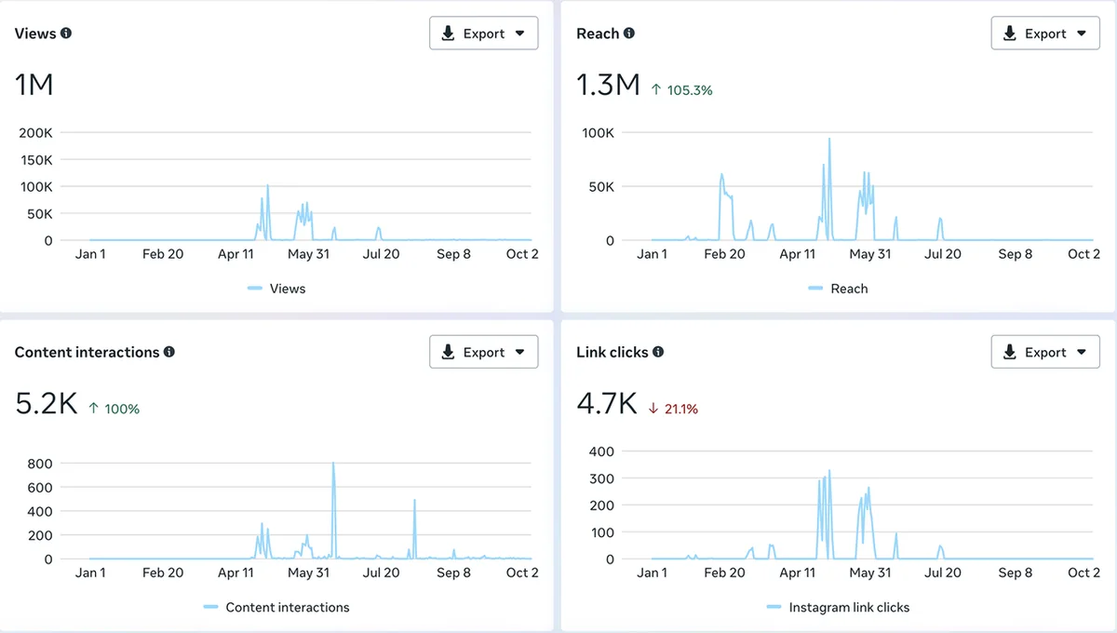This screenshot has width=1117, height=633.
Task: Select the Views card title
Action: [x=34, y=34]
